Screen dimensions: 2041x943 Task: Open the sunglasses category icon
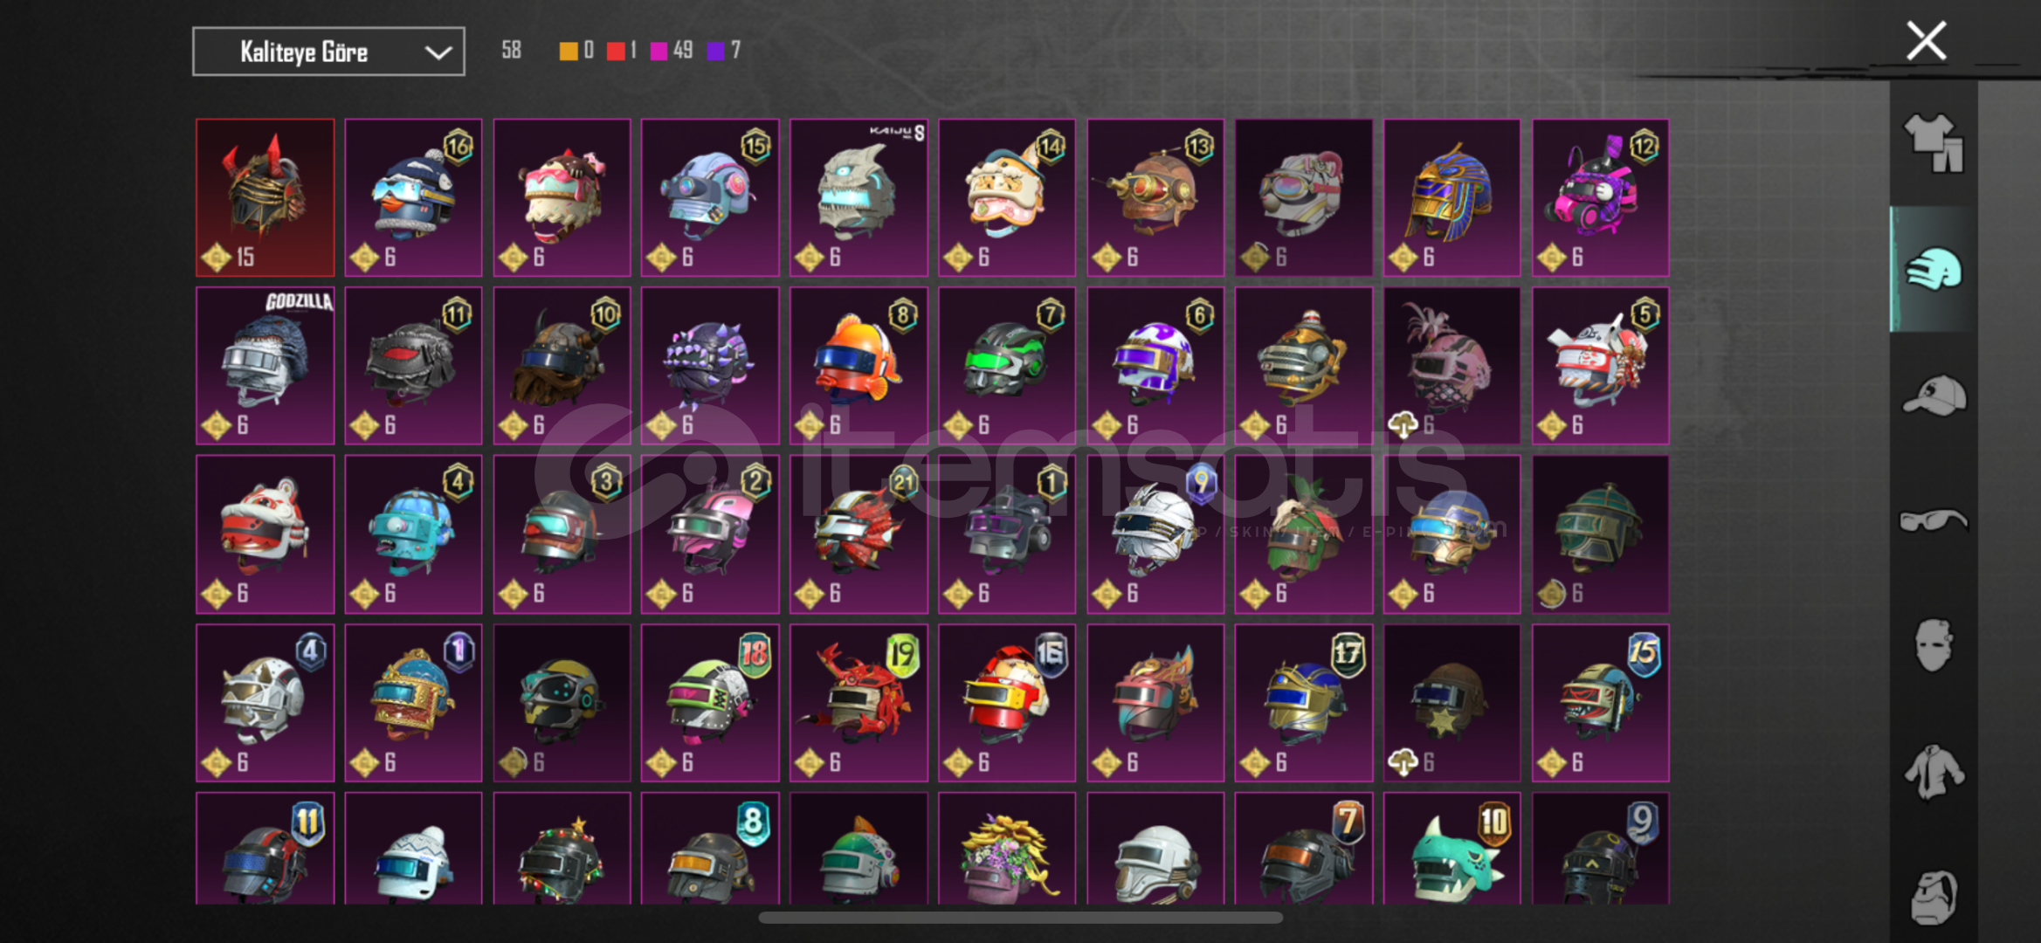pyautogui.click(x=1934, y=521)
